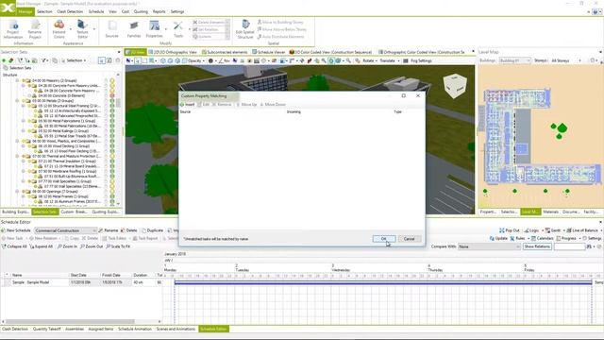Click the field beside Show Relations

click(x=569, y=246)
